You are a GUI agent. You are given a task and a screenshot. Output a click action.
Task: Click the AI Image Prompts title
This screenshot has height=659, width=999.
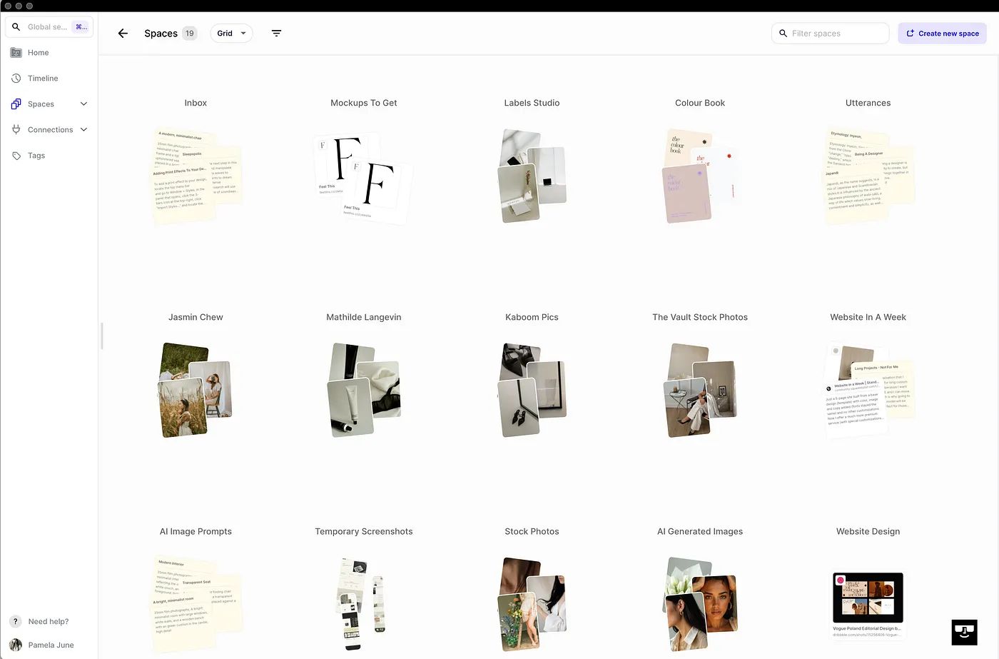click(x=196, y=531)
